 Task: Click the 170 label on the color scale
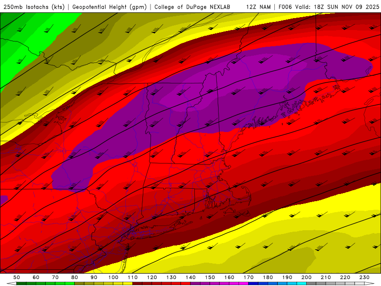[249, 277]
